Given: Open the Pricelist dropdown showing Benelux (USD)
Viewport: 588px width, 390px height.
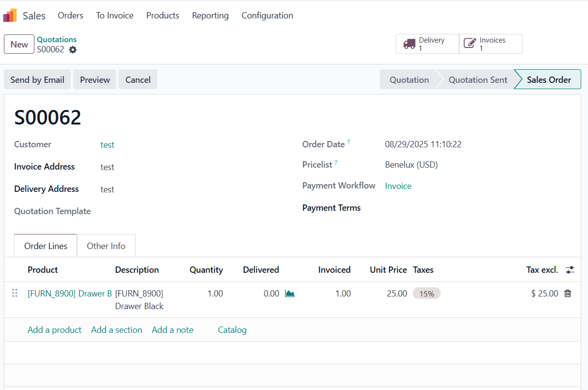Looking at the screenshot, I should pos(411,164).
